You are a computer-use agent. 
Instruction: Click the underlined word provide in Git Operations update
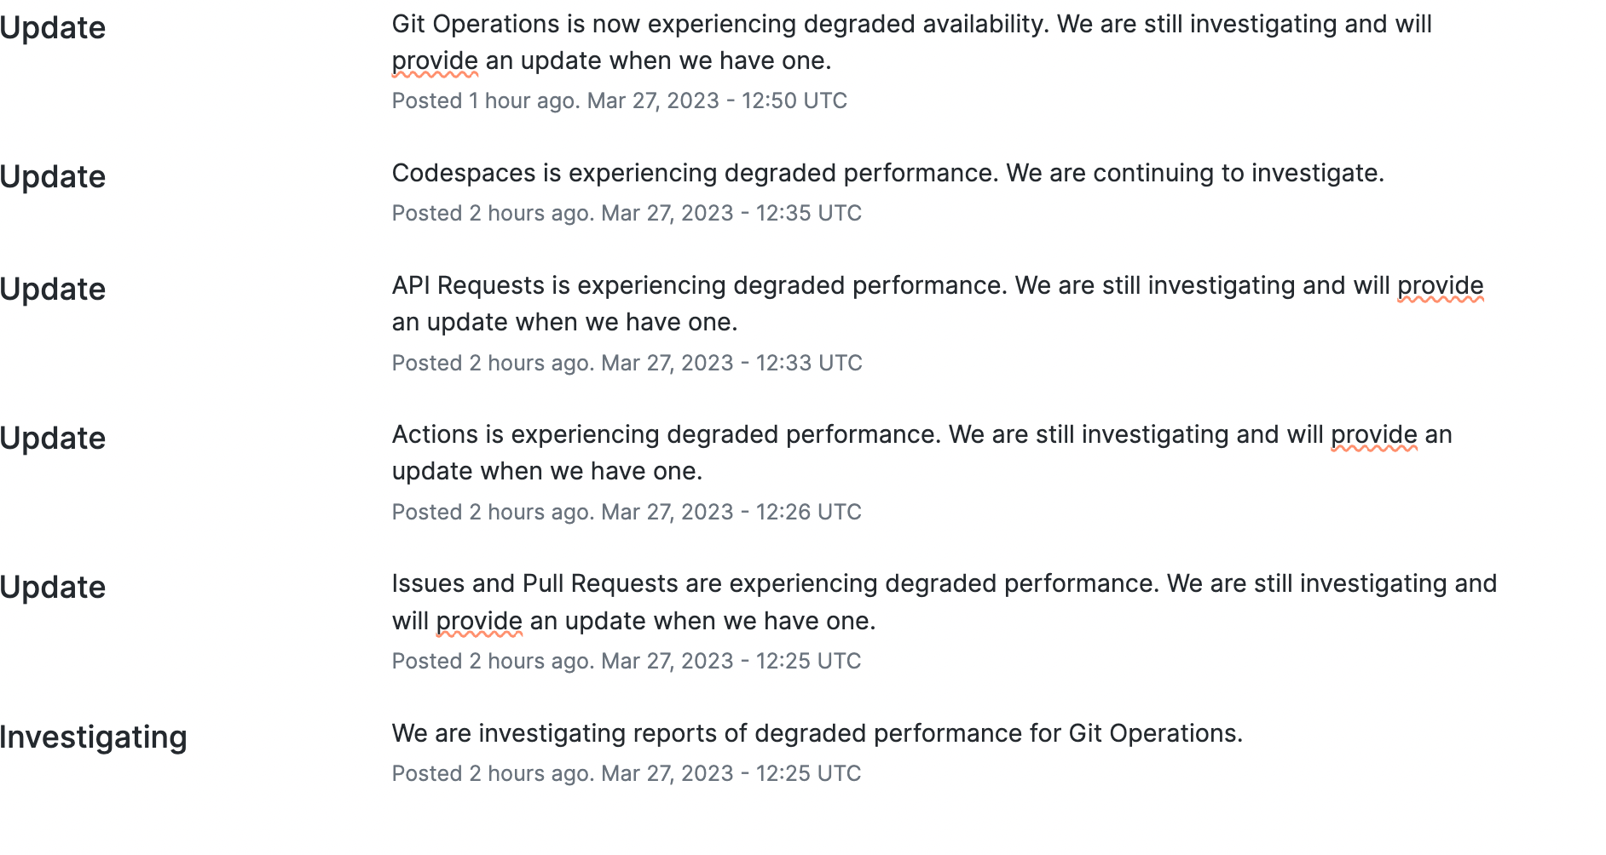point(435,61)
